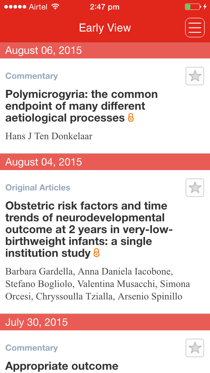Star the Appropriate outcome commentary
Image resolution: width=210 pixels, height=373 pixels.
[x=195, y=348]
